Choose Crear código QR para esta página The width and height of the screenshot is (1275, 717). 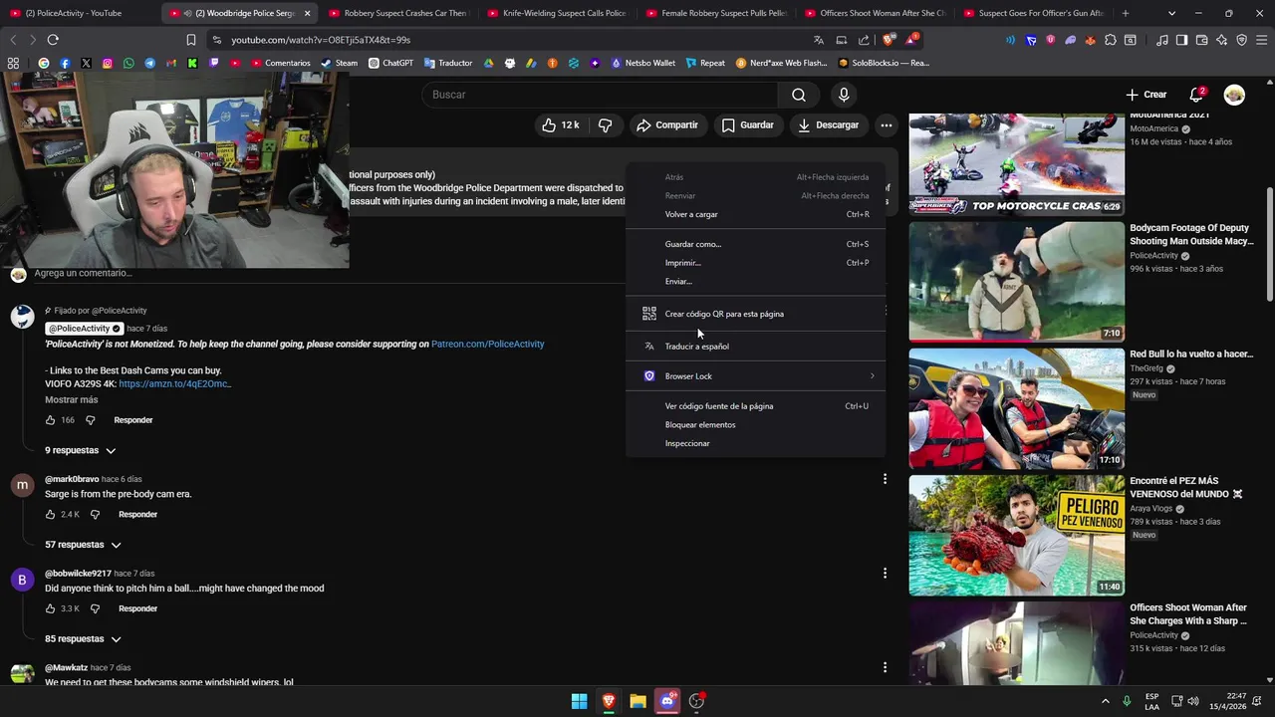click(756, 314)
